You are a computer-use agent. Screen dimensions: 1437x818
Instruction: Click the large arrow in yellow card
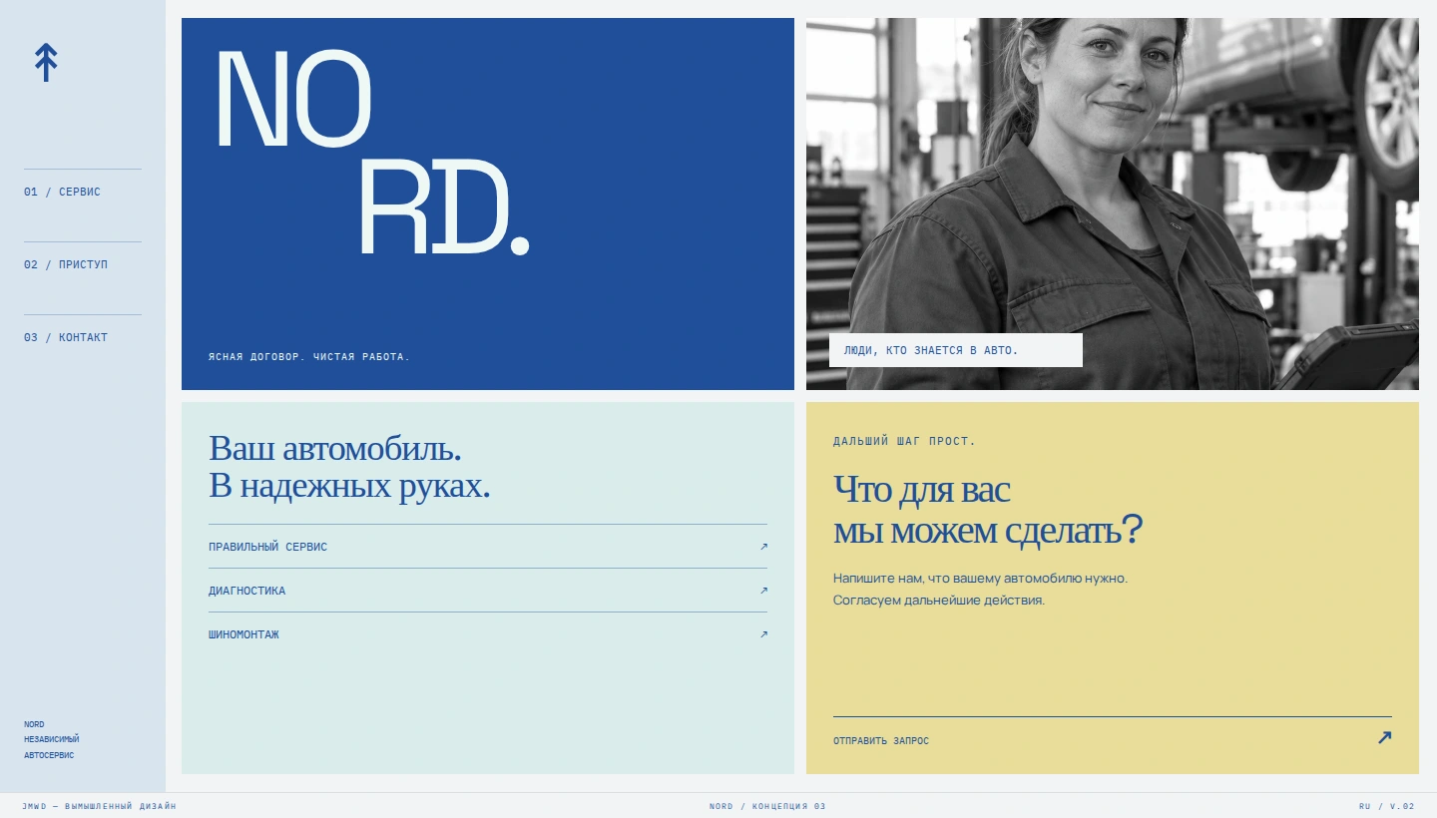coord(1384,738)
